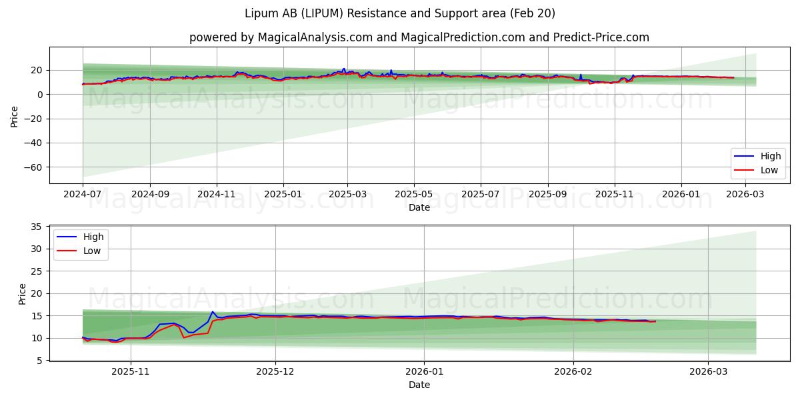800x400 pixels.
Task: Click the bottom chart "2025-11" tick label
Action: coord(130,371)
